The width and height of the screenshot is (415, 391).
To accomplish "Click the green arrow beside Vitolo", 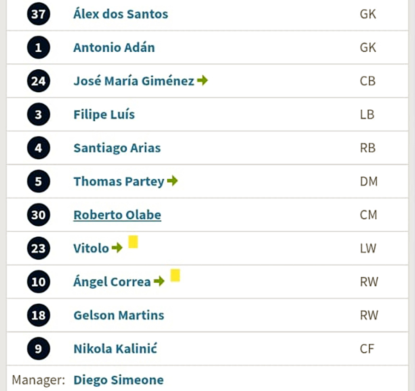I will [x=117, y=248].
